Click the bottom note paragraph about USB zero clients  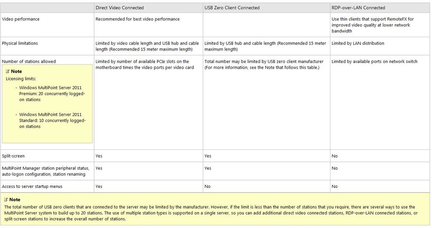pyautogui.click(x=211, y=213)
